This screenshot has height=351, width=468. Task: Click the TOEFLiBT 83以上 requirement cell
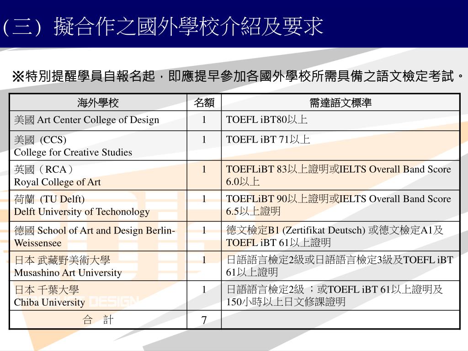pos(340,175)
